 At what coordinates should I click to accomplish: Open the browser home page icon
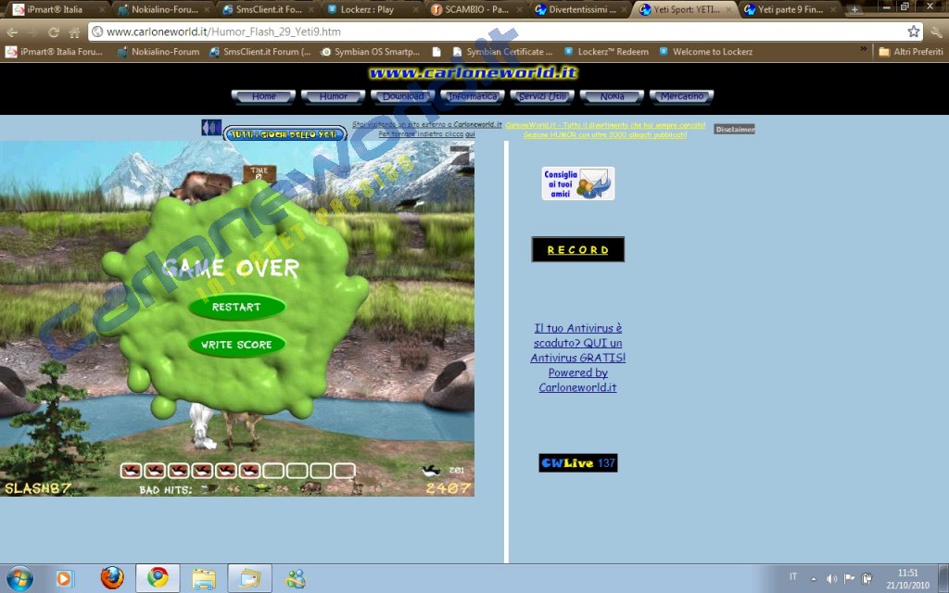[x=74, y=32]
